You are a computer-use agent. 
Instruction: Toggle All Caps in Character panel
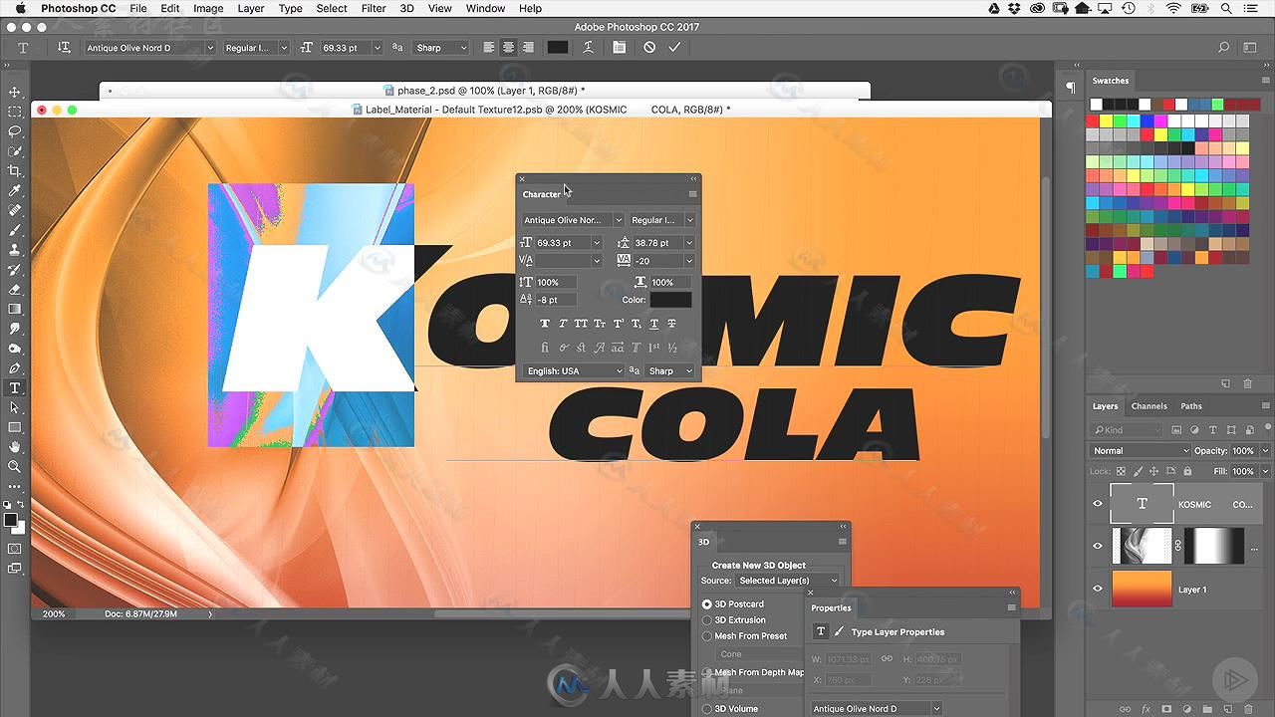[x=581, y=324]
